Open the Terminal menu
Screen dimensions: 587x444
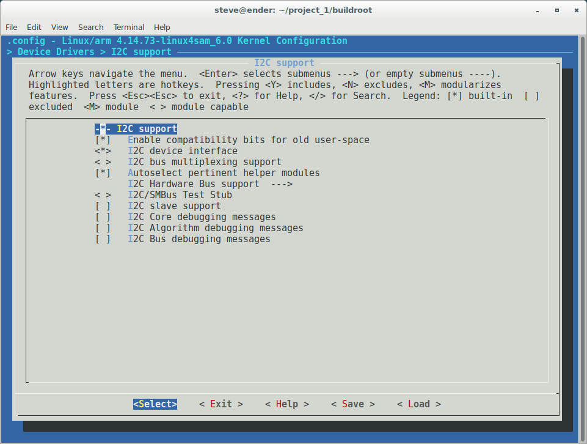point(128,27)
